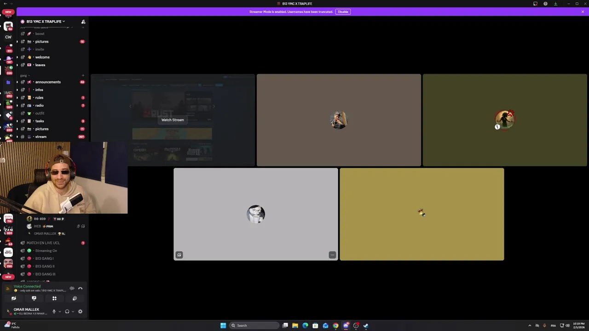Open the CW server in the server list
The image size is (589, 331).
8,37
